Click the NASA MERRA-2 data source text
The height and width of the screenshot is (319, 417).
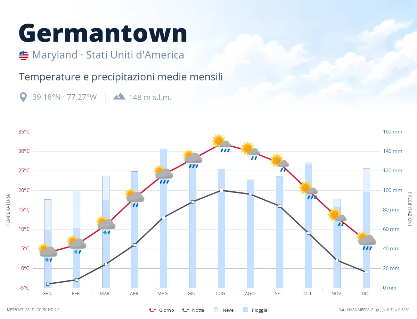coord(374,310)
